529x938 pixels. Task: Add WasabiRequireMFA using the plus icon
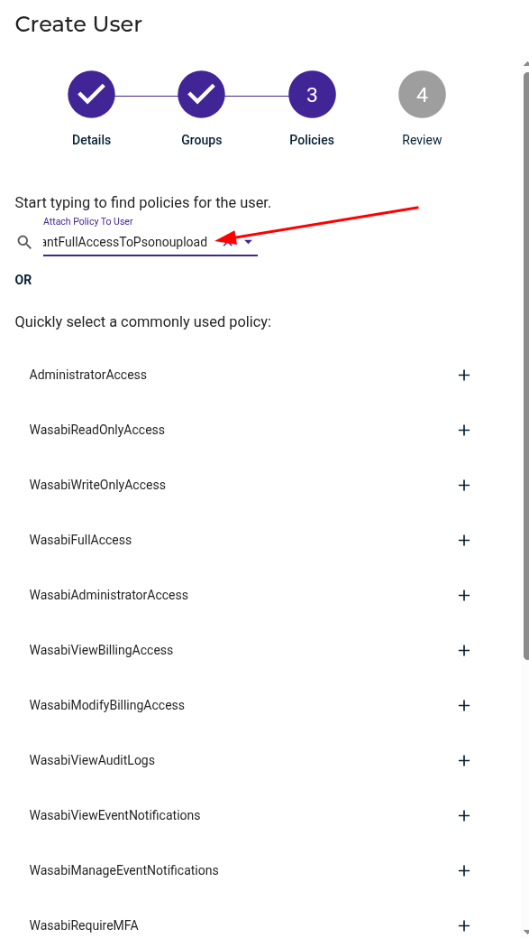coord(464,925)
